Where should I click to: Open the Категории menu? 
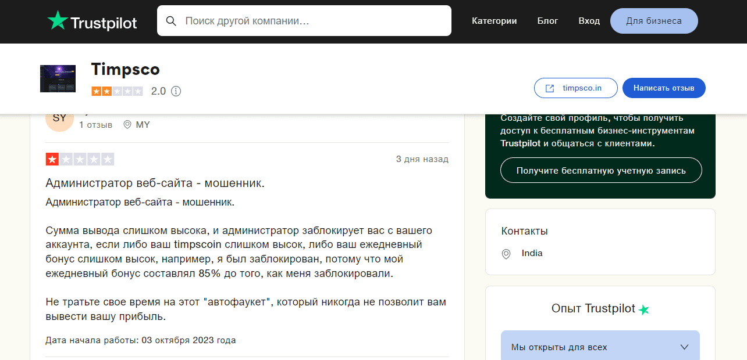(494, 21)
